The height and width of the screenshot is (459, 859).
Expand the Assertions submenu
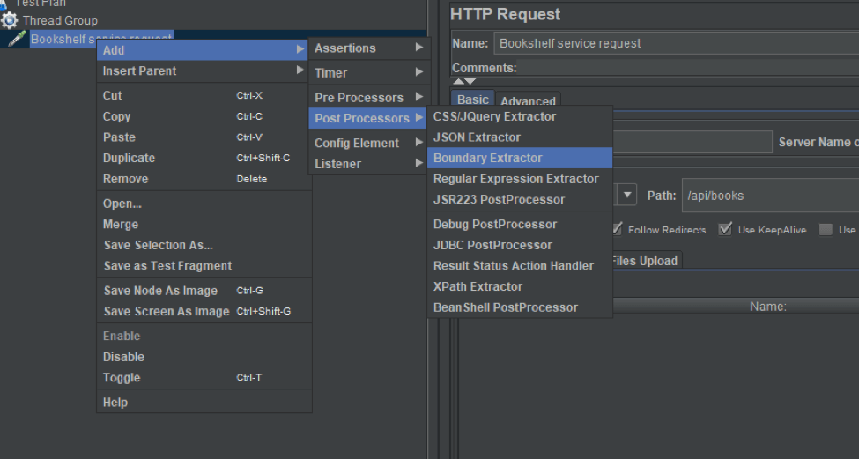click(x=368, y=48)
